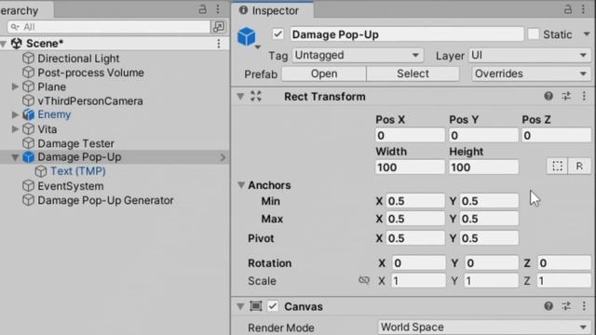Collapse the Scene root foldout
This screenshot has height=335, width=596.
point(4,44)
